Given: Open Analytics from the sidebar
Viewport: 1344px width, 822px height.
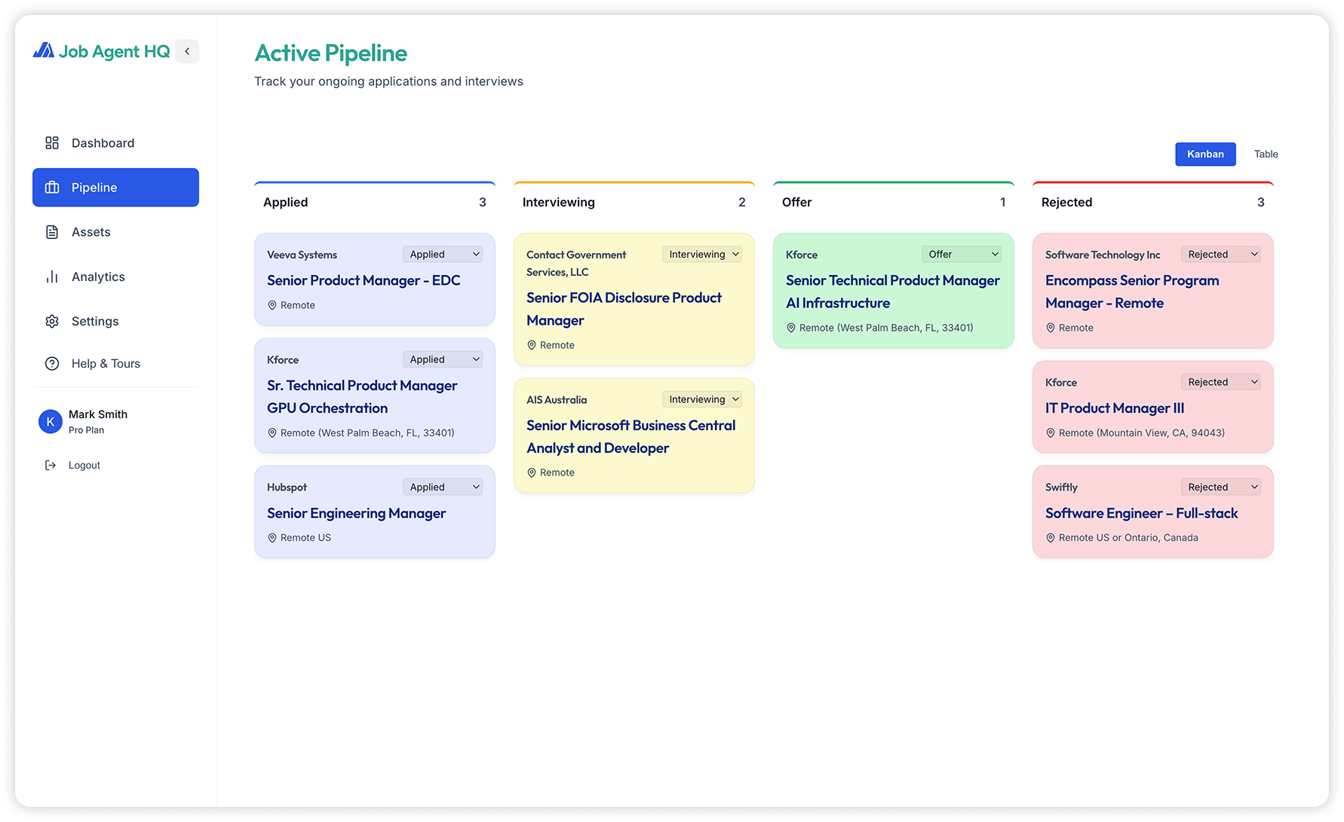Looking at the screenshot, I should click(115, 277).
